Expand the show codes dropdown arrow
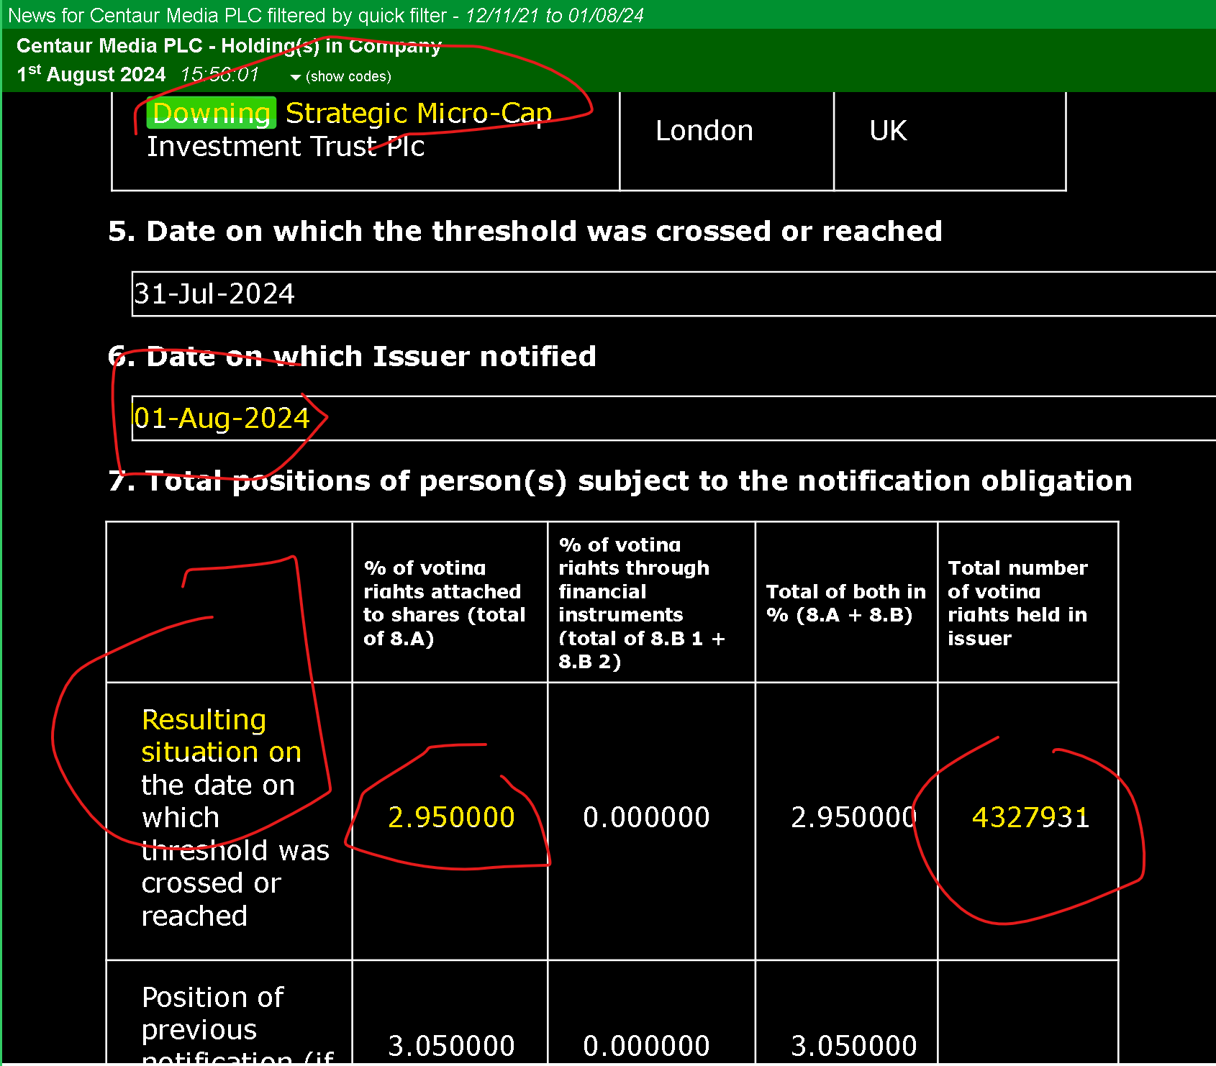 (x=295, y=77)
